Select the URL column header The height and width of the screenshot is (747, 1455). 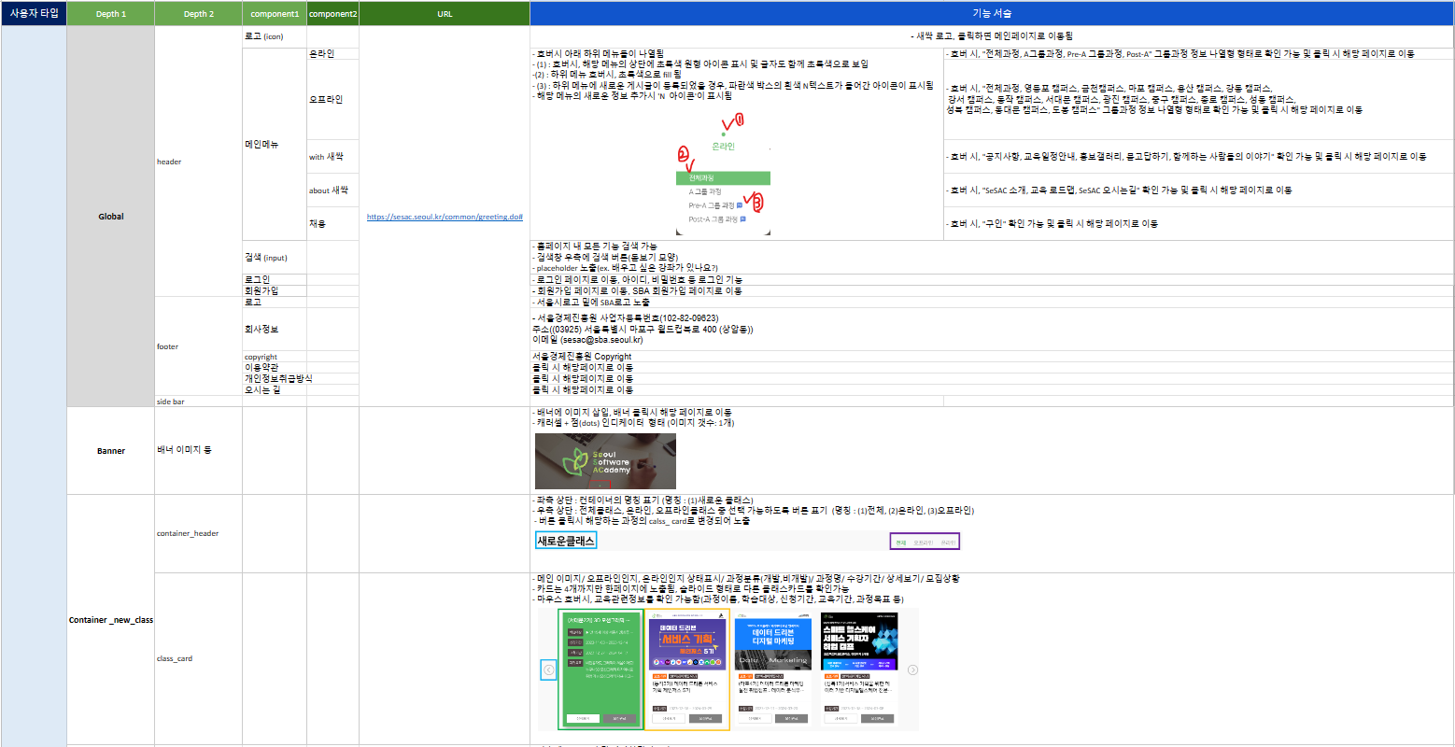[x=445, y=13]
